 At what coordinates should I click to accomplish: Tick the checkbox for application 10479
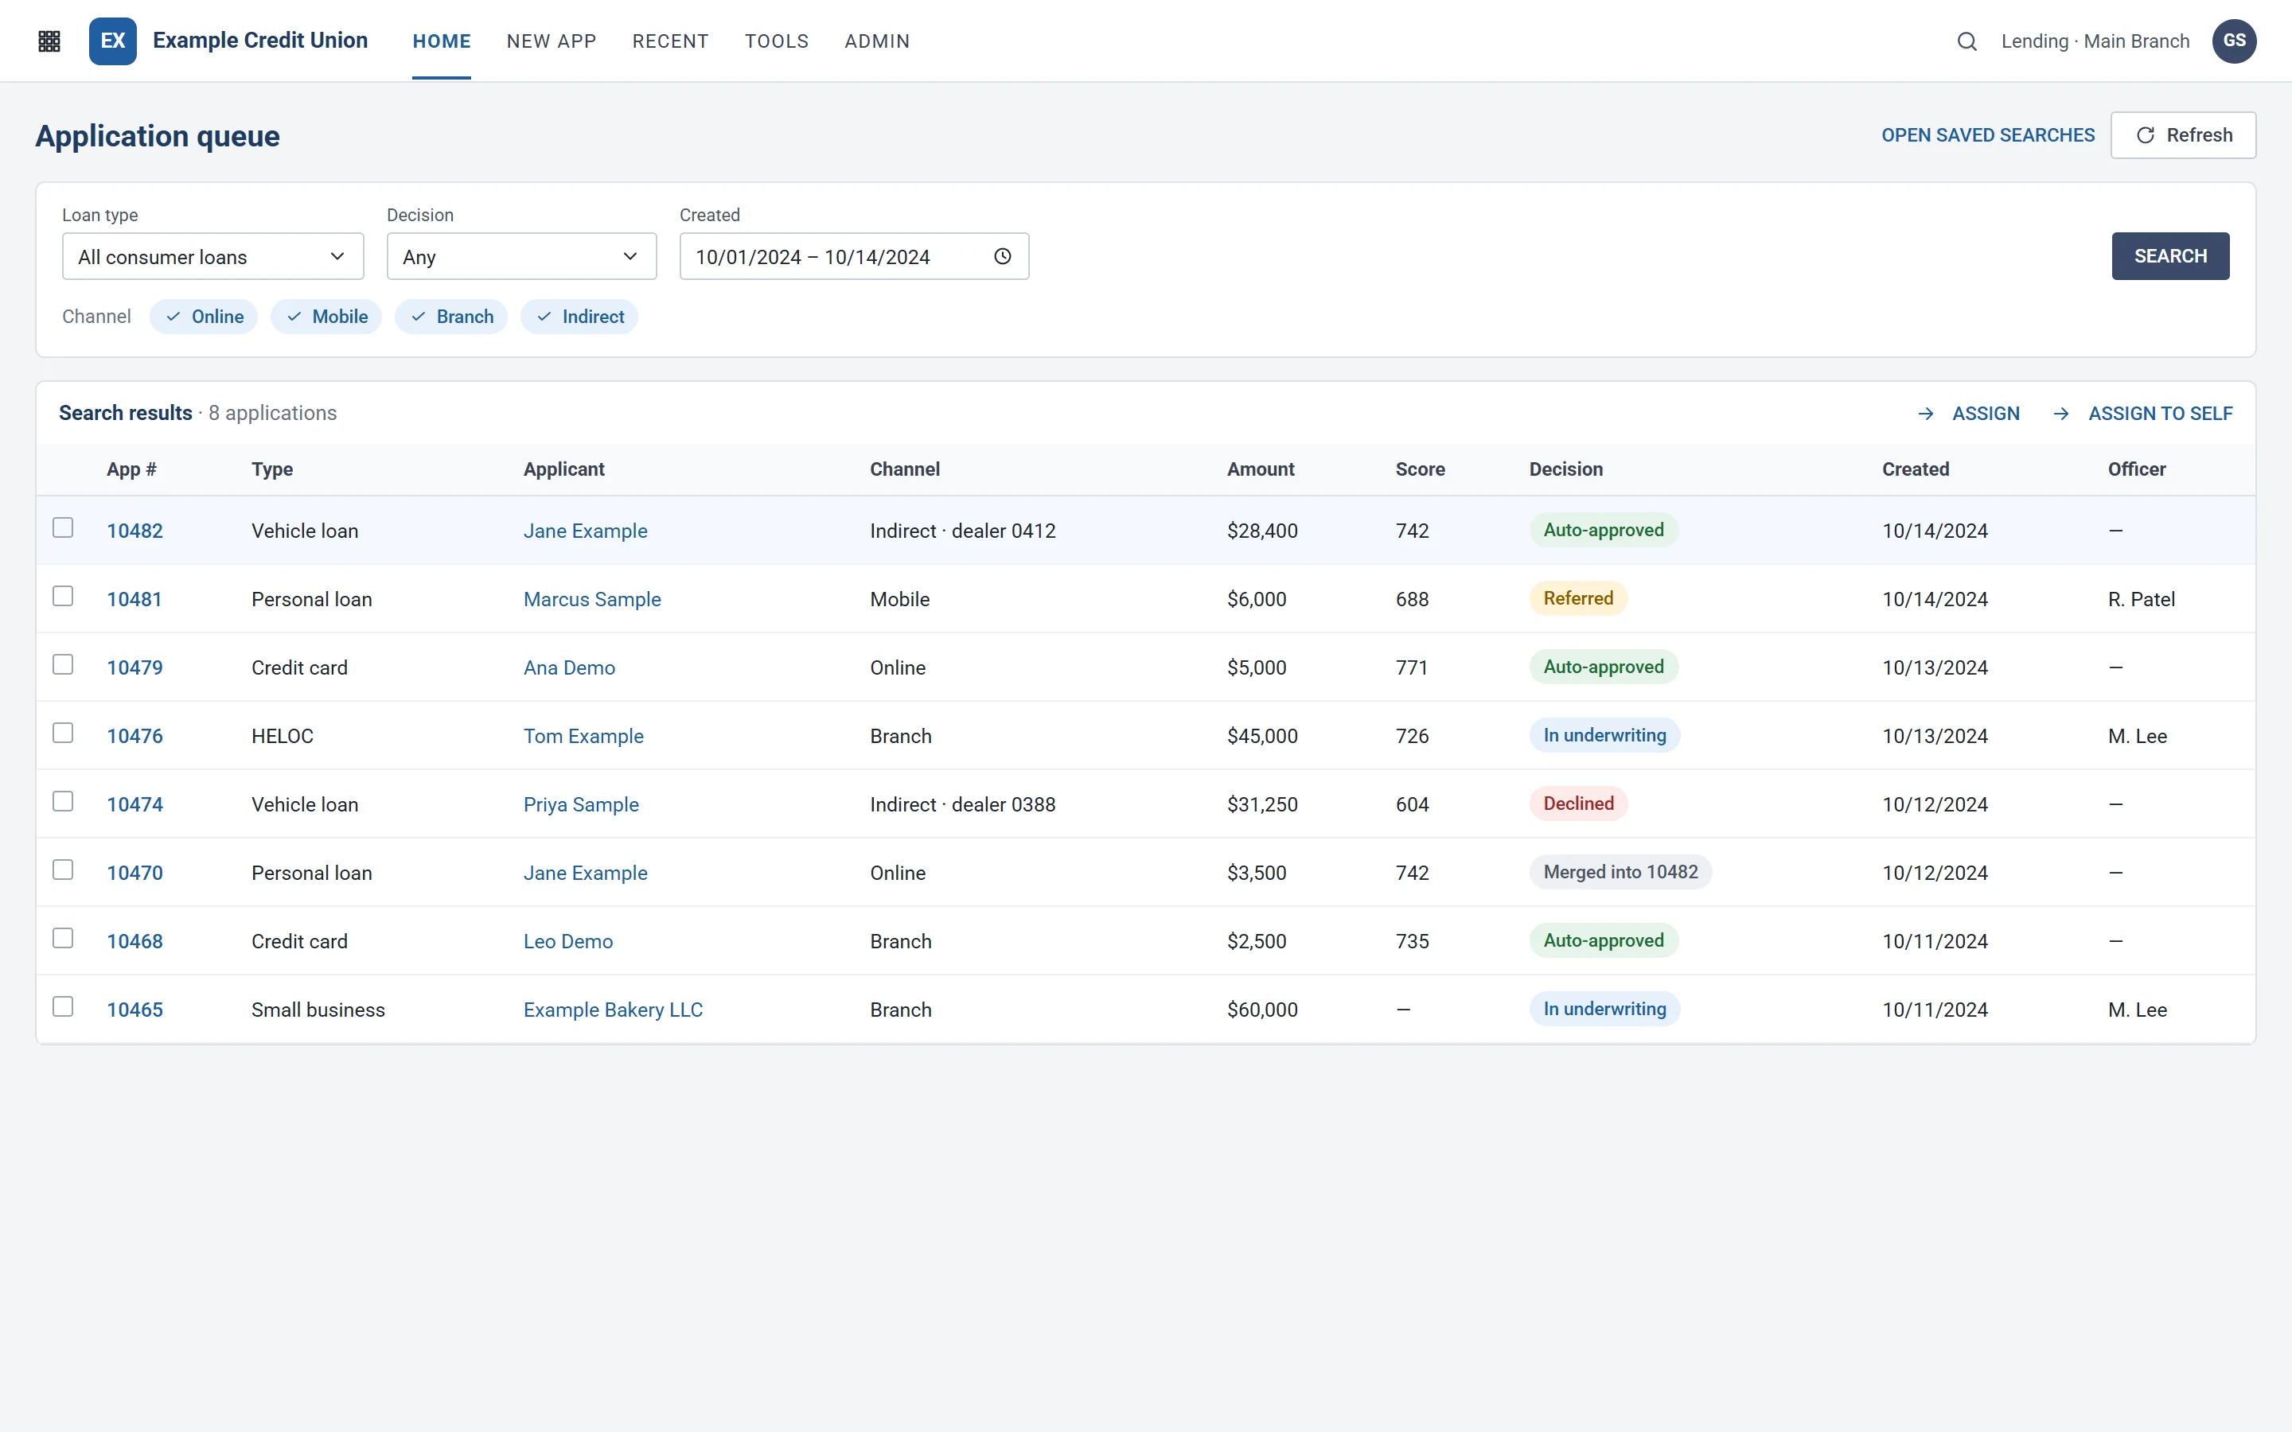(63, 665)
